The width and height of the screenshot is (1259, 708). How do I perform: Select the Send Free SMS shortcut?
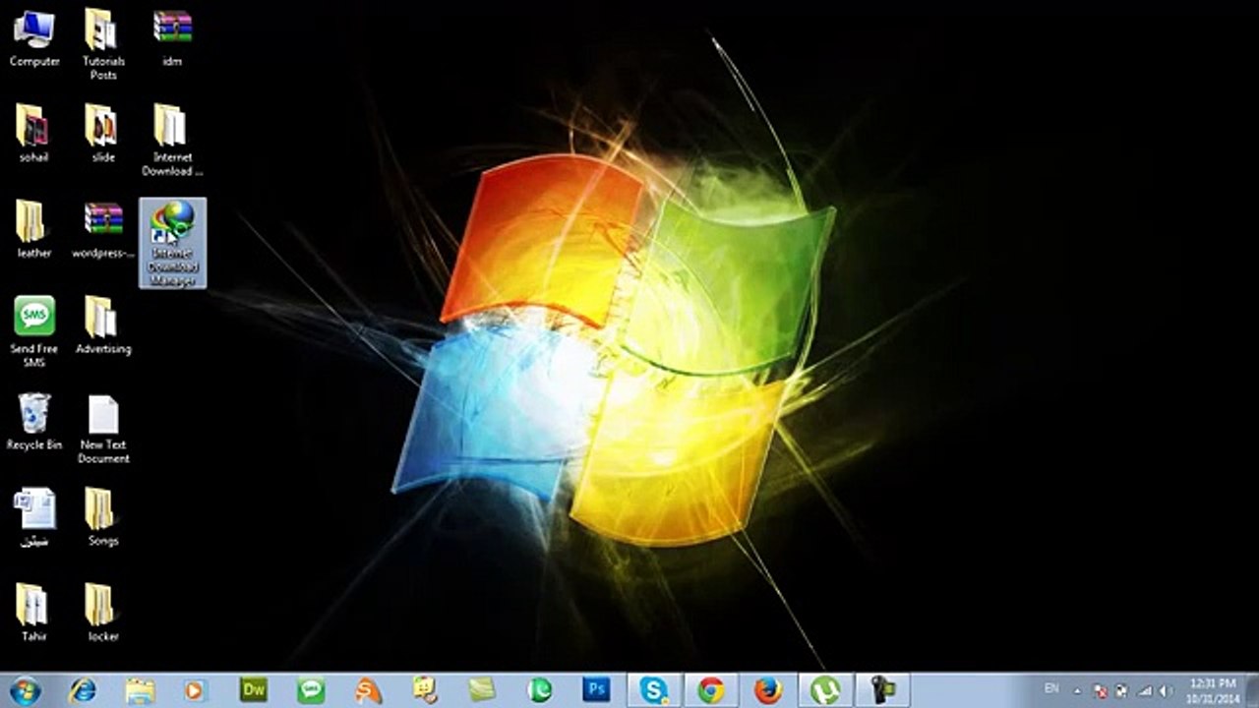coord(34,330)
